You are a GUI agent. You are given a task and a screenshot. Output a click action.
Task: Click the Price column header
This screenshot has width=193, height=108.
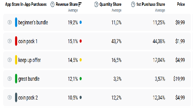[181, 4]
